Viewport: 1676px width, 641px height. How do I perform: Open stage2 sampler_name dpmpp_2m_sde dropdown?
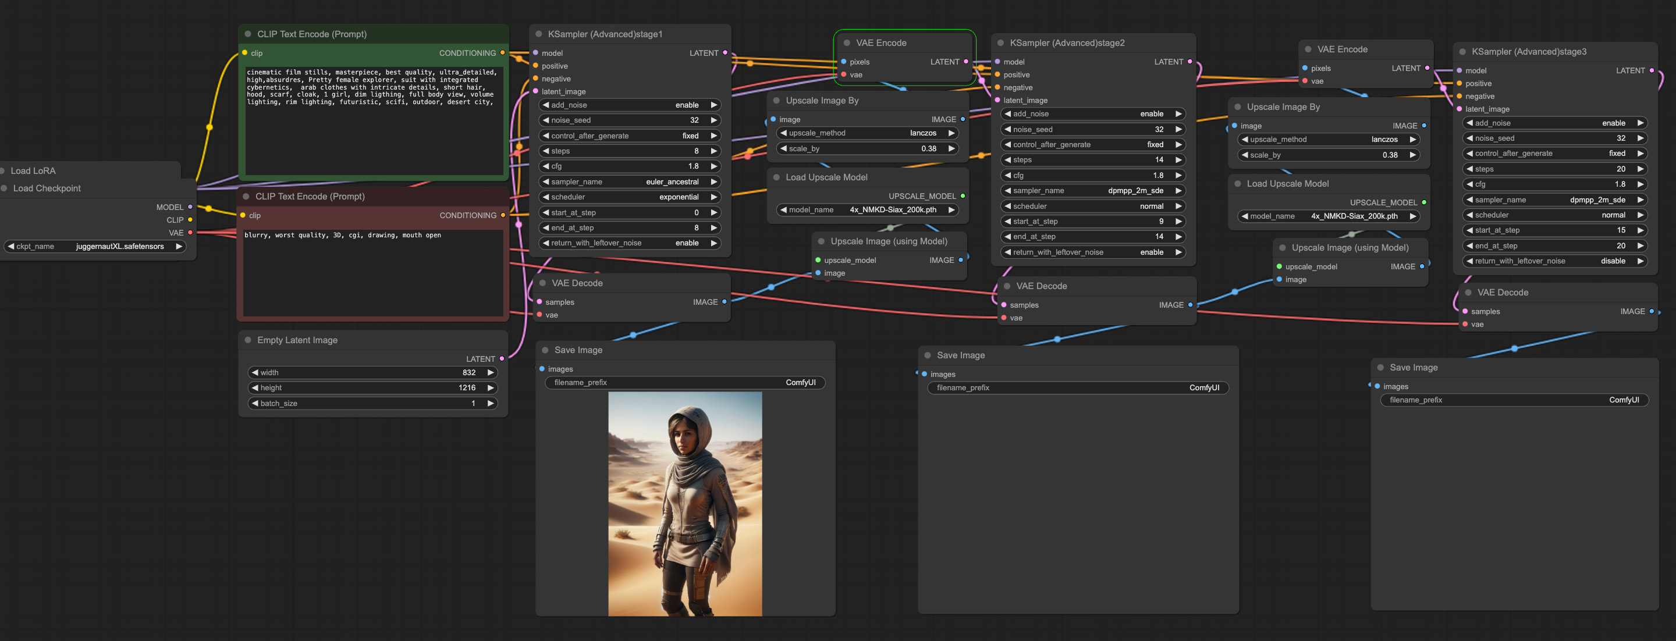pyautogui.click(x=1093, y=190)
